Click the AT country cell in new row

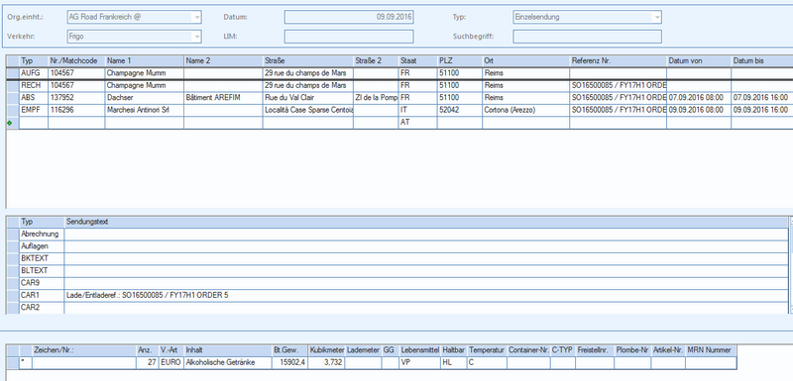click(417, 123)
